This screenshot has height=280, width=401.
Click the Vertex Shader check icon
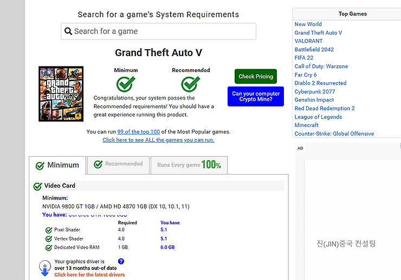coord(49,239)
